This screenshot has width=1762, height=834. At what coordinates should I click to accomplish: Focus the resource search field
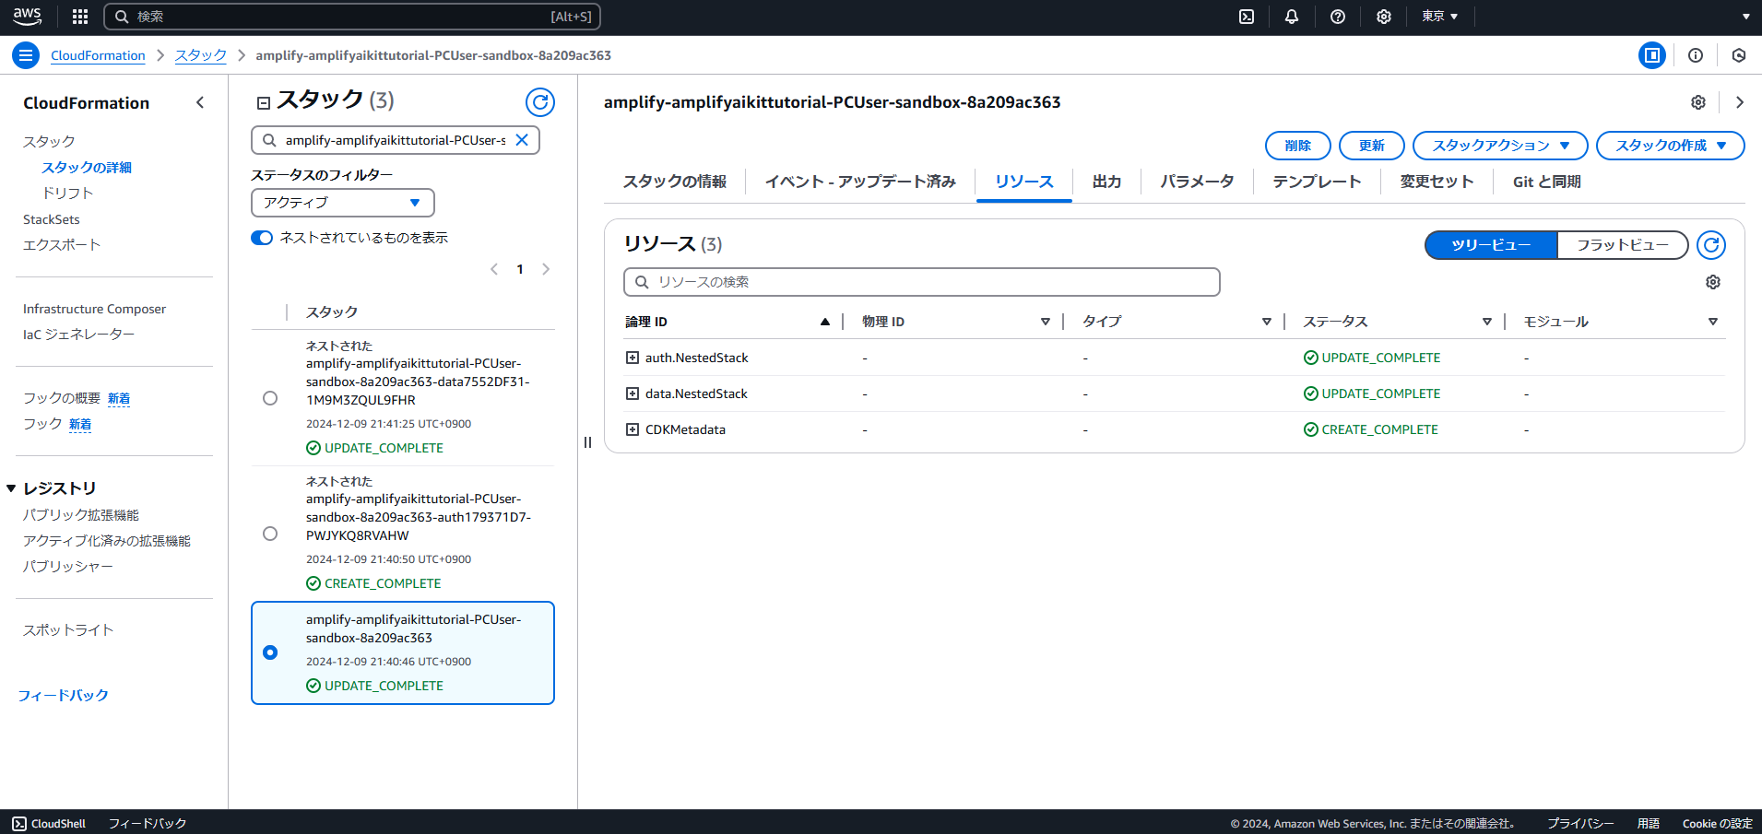(922, 282)
